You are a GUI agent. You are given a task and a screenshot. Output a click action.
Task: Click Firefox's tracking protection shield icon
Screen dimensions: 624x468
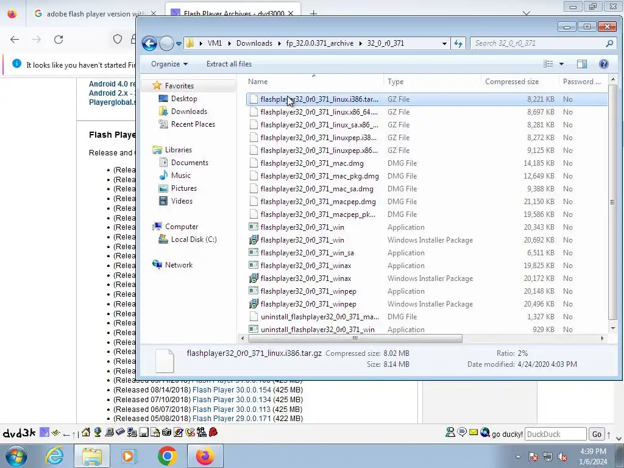(118, 39)
